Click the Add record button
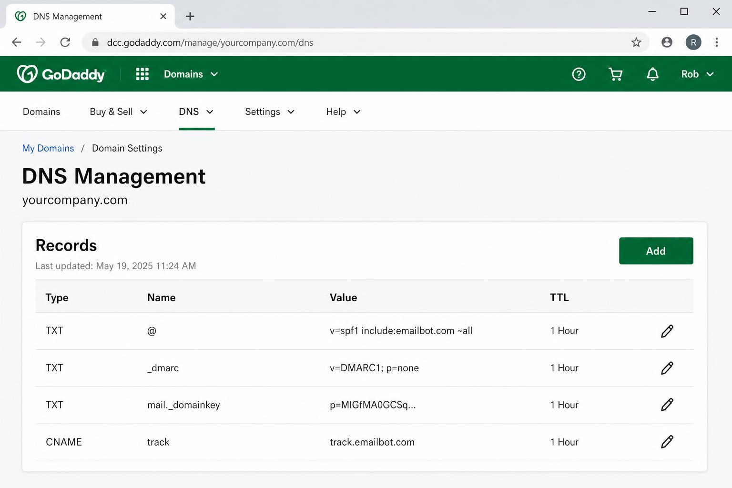The height and width of the screenshot is (488, 732). pos(656,251)
